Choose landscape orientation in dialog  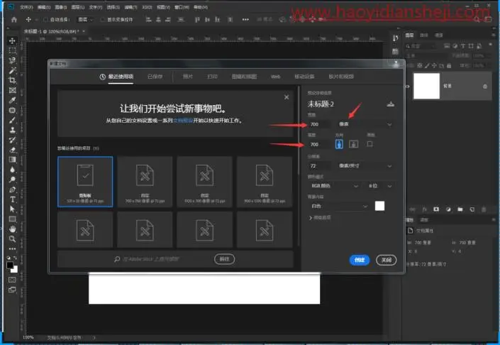353,144
